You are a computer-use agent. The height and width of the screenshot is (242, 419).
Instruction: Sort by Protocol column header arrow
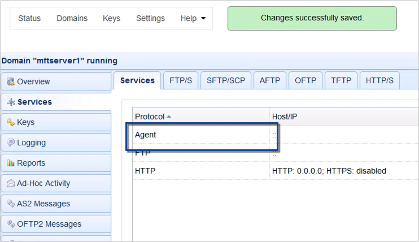(x=169, y=116)
